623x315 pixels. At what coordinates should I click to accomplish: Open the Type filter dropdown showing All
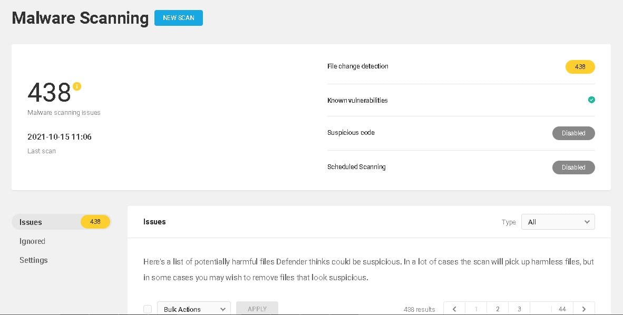click(x=558, y=222)
